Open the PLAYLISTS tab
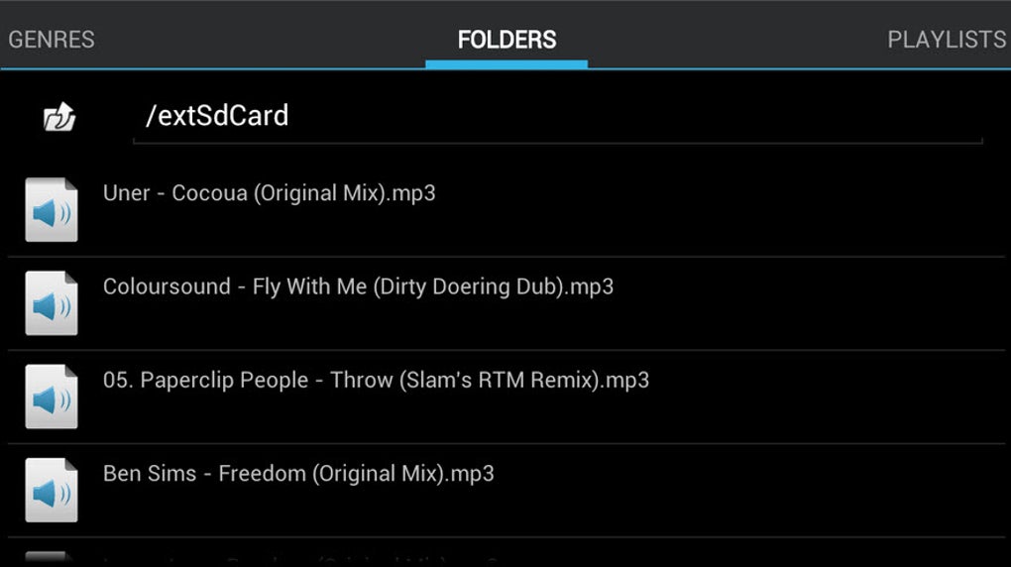 tap(947, 40)
